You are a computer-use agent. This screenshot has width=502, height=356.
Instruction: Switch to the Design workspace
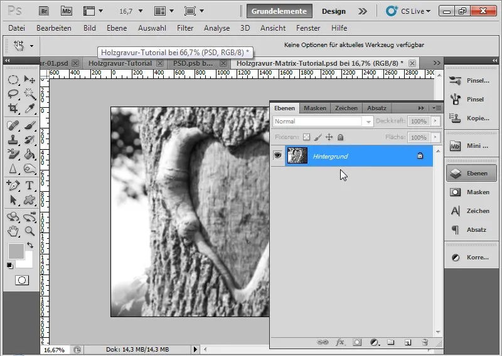point(334,11)
